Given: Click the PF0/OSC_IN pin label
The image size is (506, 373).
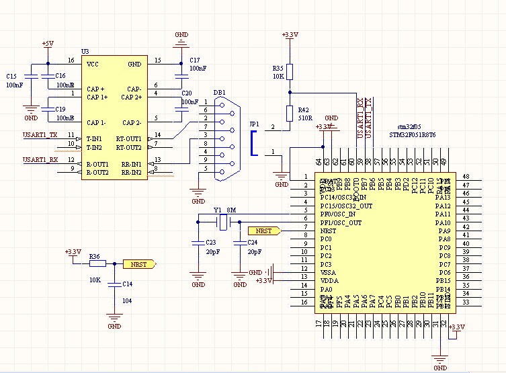Looking at the screenshot, I should pyautogui.click(x=338, y=214).
